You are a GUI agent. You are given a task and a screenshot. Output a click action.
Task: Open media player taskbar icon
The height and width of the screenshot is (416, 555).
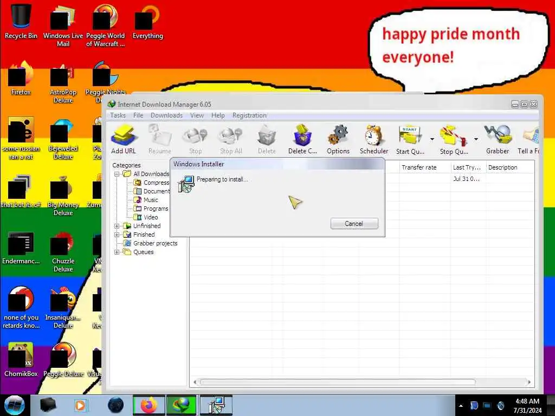(x=81, y=405)
